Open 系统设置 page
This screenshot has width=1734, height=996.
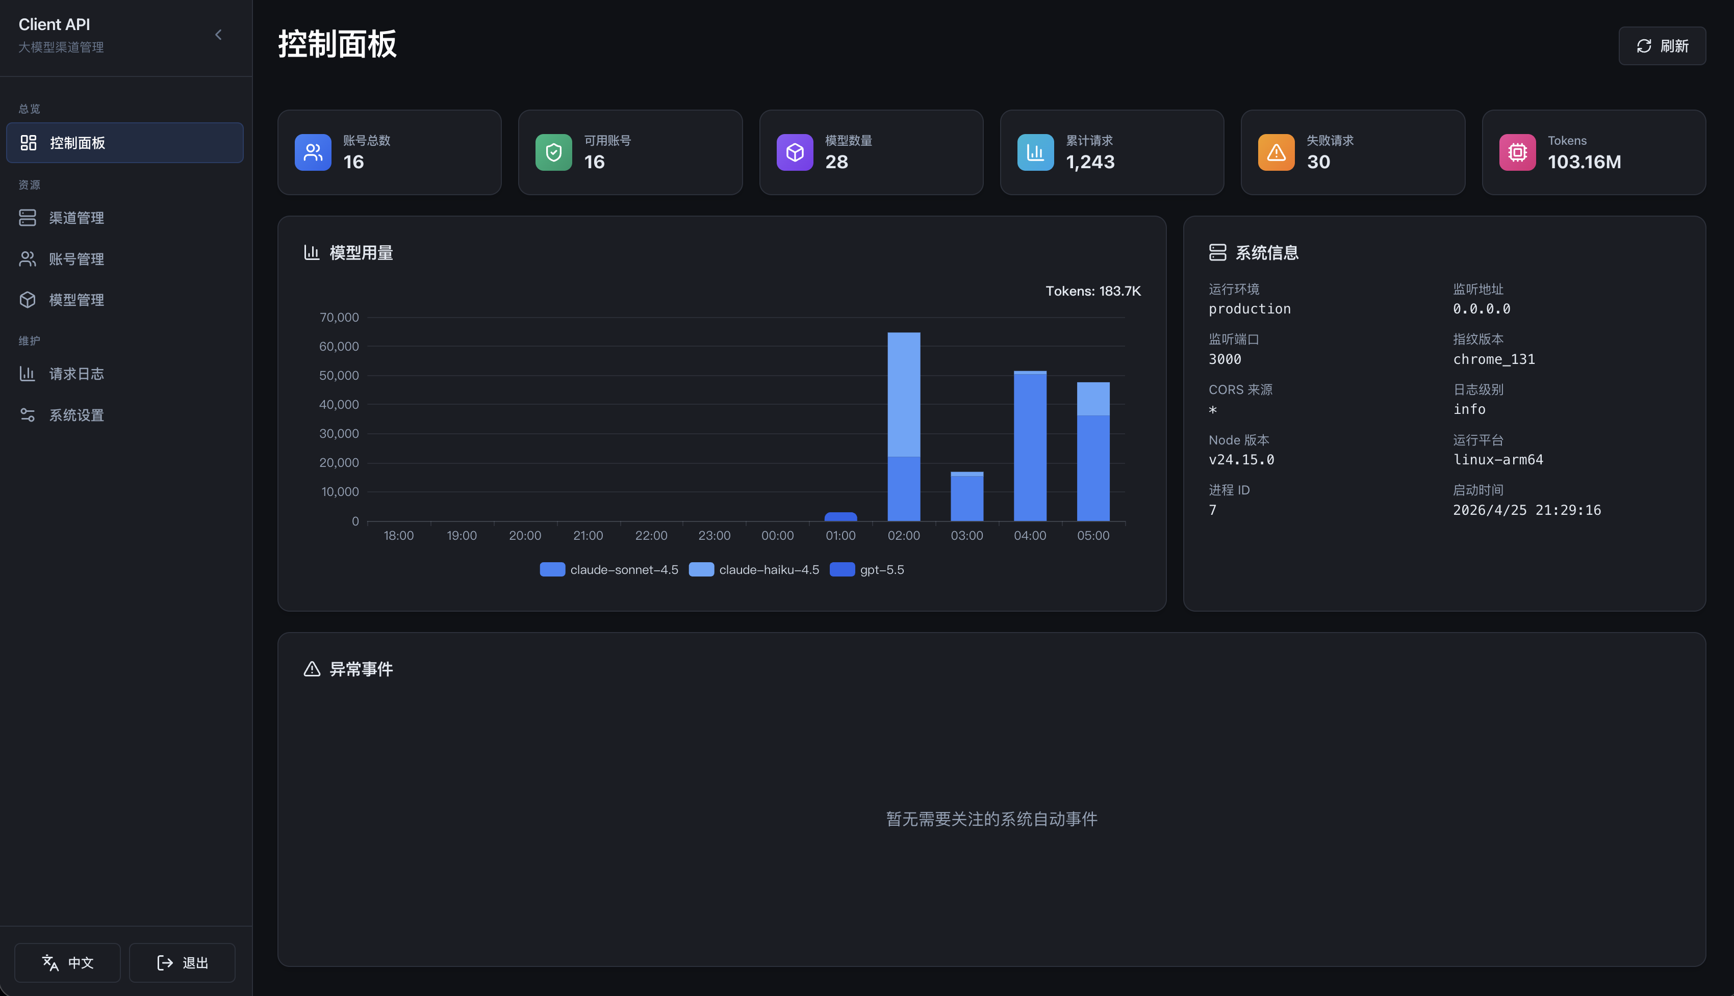(124, 414)
